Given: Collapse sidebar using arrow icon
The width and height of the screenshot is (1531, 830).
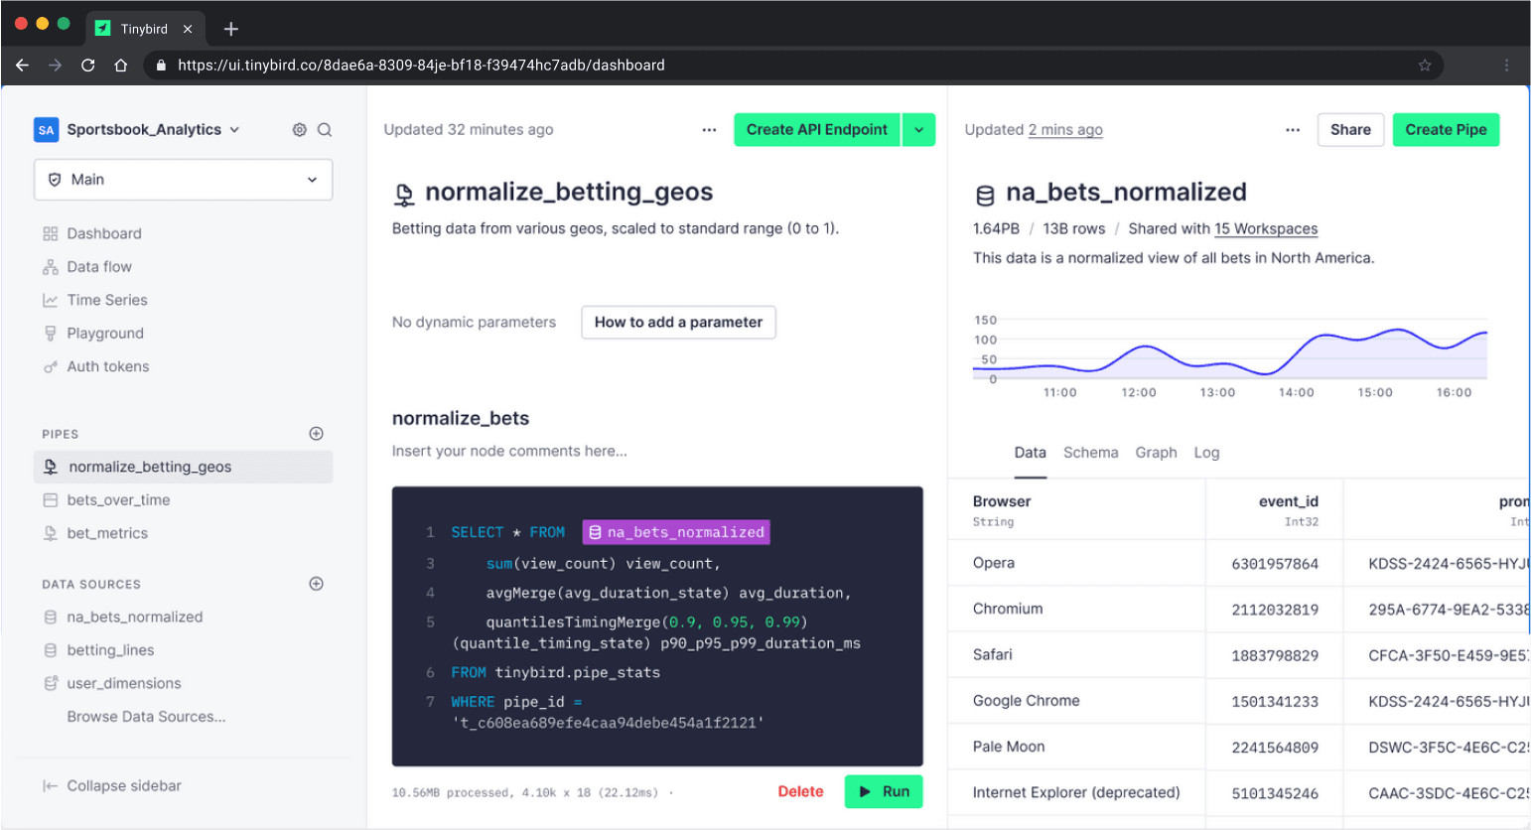Looking at the screenshot, I should 50,786.
